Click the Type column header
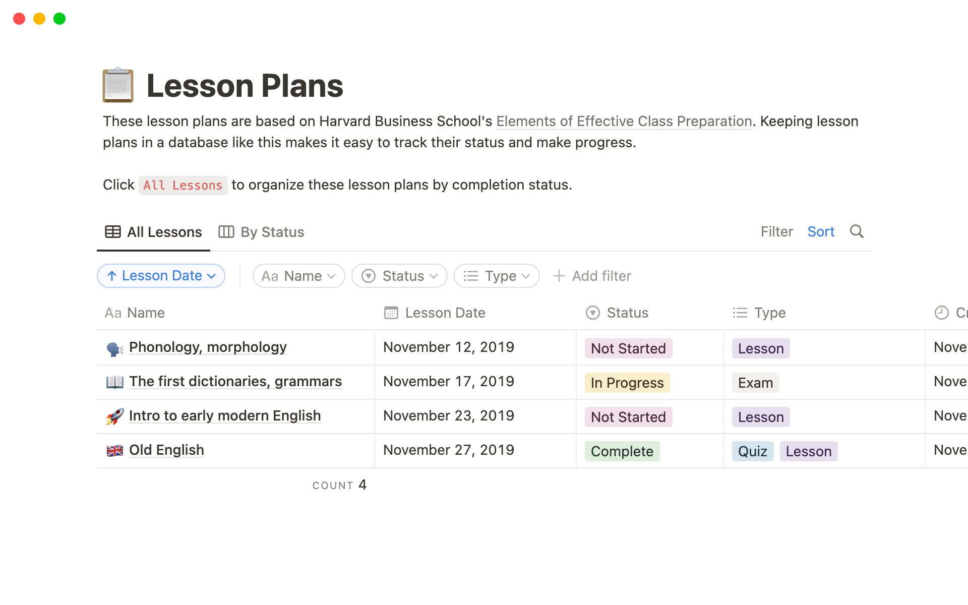The width and height of the screenshot is (968, 605). coord(769,313)
